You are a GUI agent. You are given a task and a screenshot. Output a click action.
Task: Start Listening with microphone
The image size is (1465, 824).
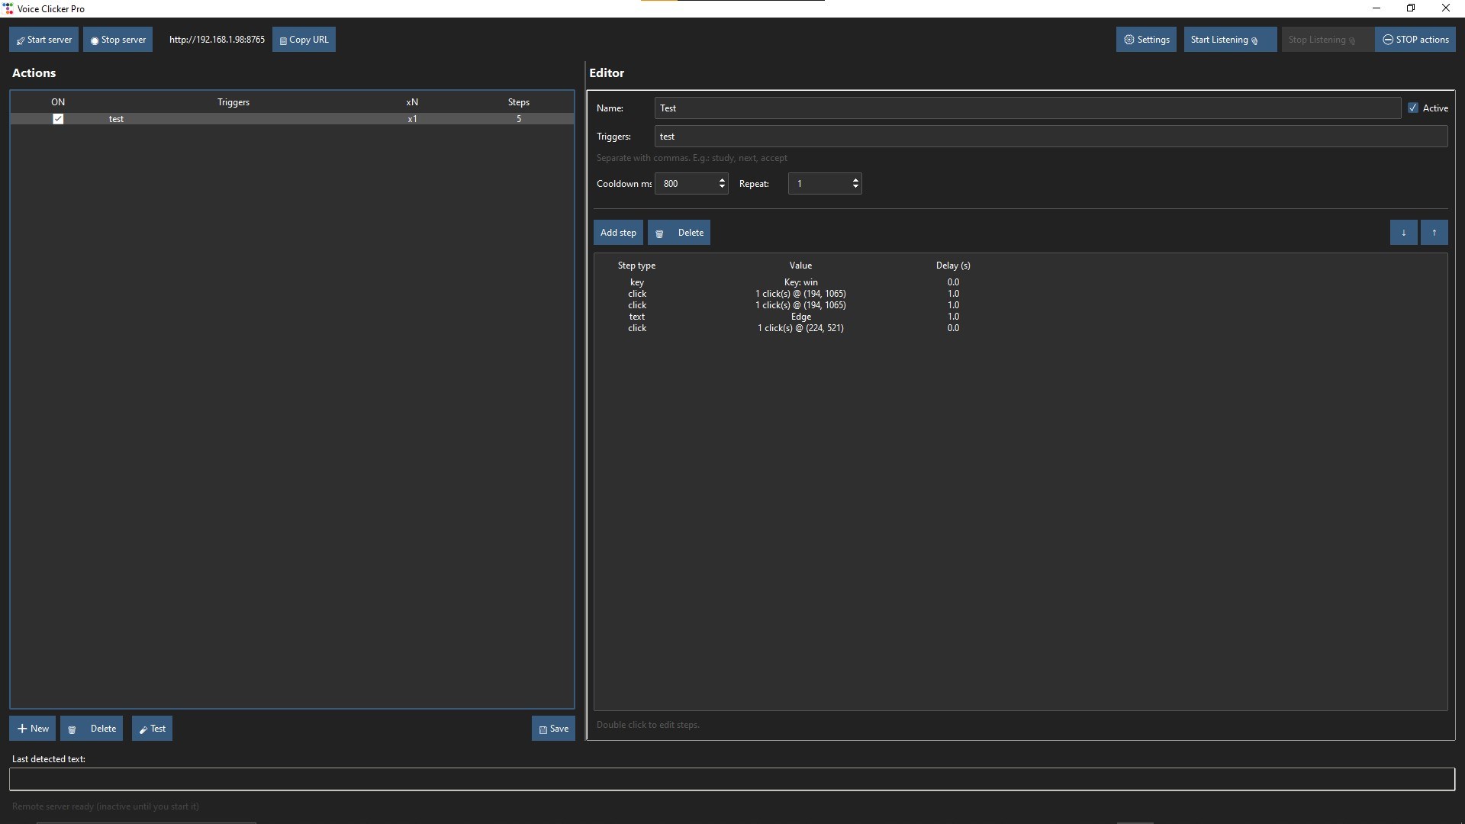click(x=1229, y=40)
